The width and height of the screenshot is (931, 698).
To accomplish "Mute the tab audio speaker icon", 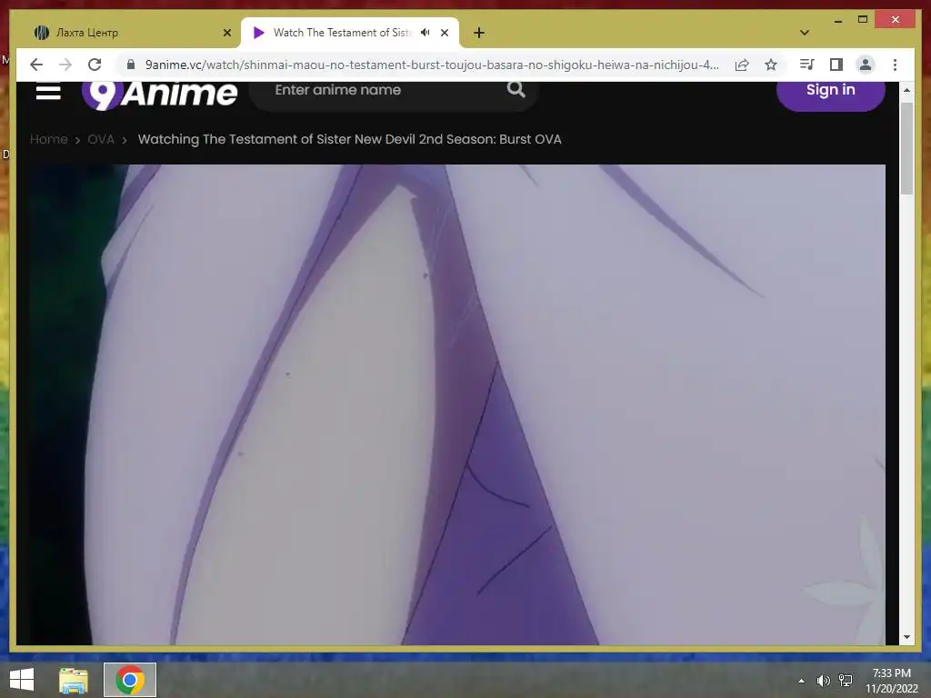I will [x=425, y=33].
